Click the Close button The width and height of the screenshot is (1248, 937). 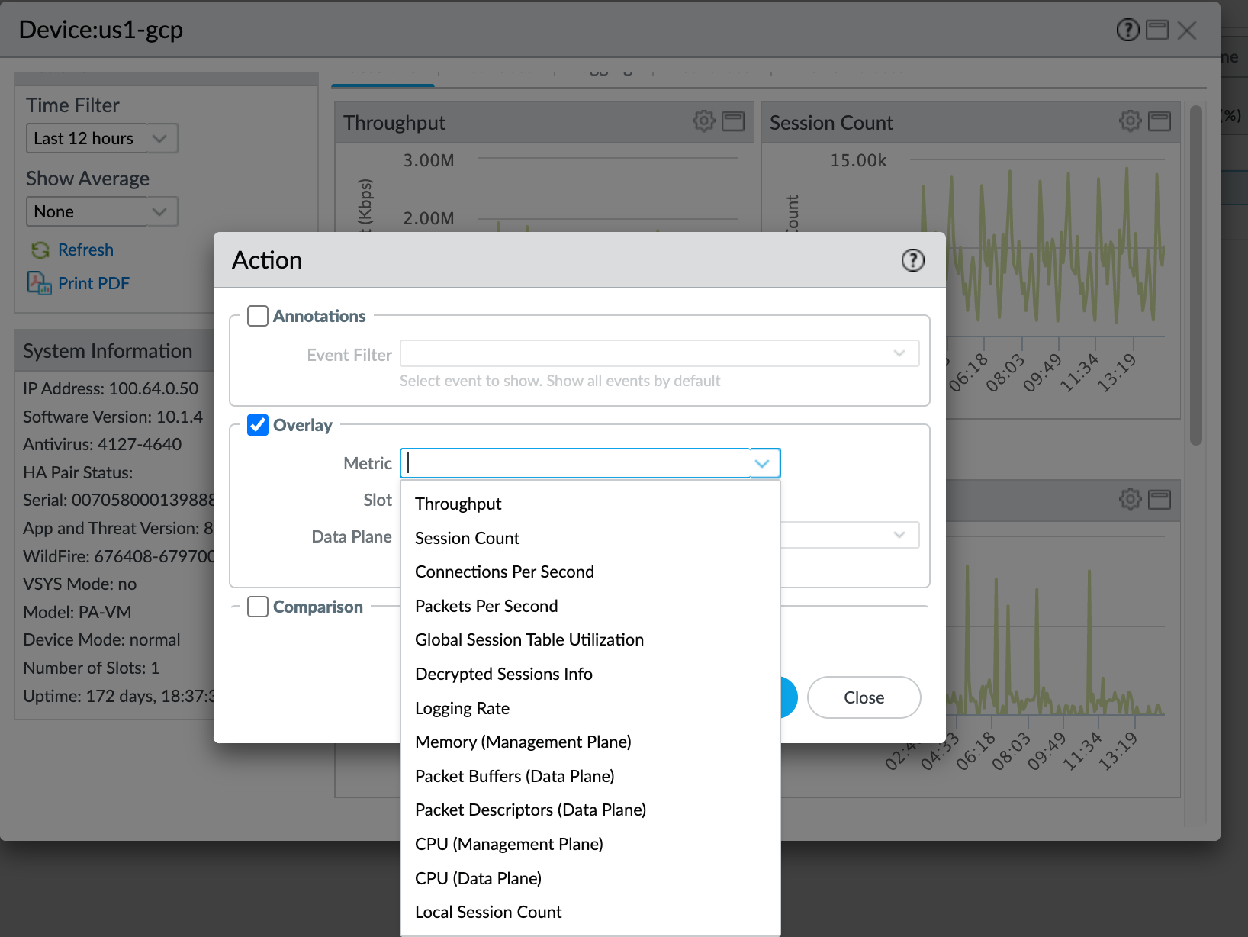864,697
